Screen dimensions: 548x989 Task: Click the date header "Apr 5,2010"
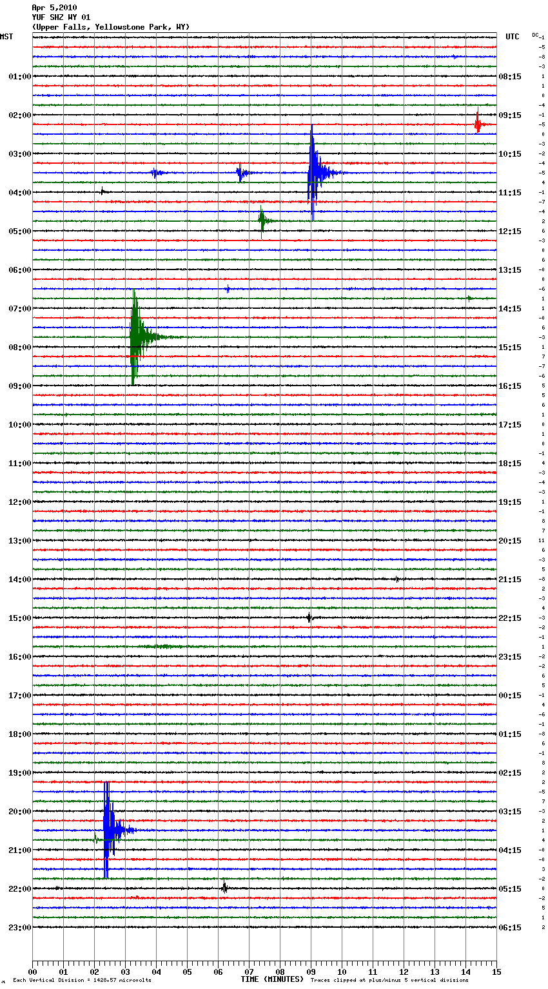pyautogui.click(x=54, y=8)
